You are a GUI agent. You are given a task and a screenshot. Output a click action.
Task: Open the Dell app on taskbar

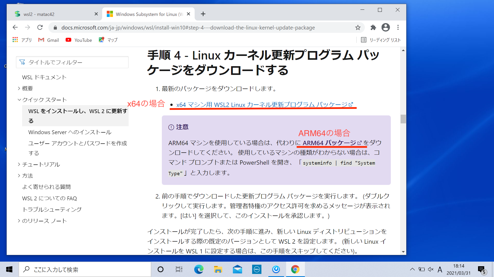(x=257, y=269)
